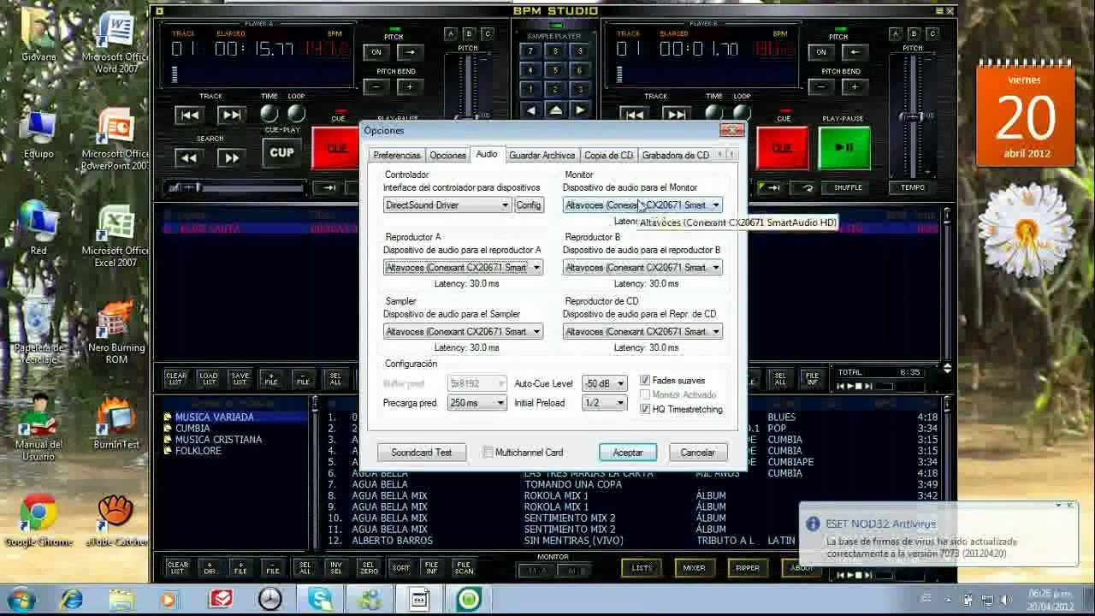Toggle the HQ Timestretching checkbox
Image resolution: width=1095 pixels, height=616 pixels.
click(645, 409)
